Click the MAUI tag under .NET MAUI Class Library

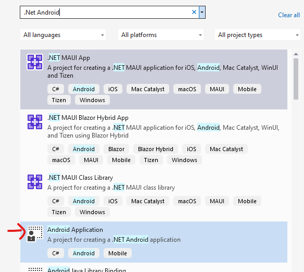pos(217,201)
